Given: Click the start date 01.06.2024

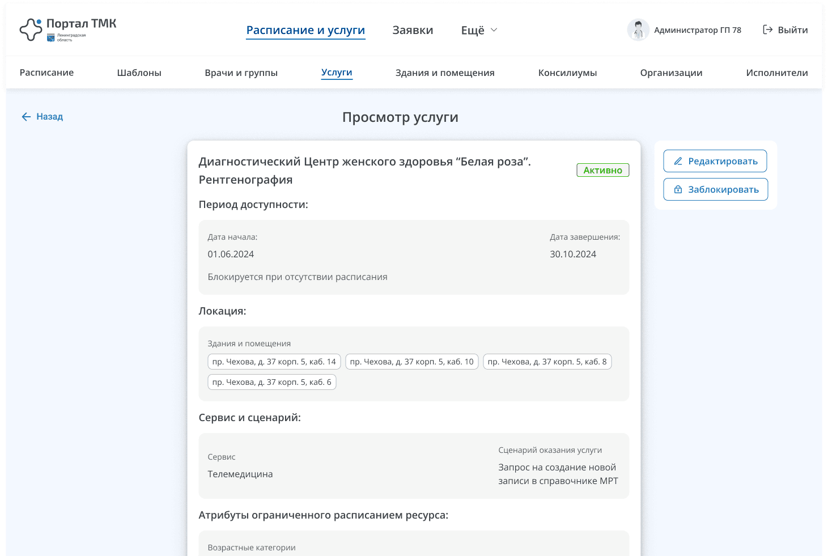Looking at the screenshot, I should [x=231, y=254].
